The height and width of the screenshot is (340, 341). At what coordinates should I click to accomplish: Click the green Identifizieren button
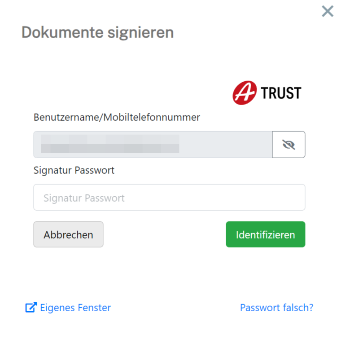(x=265, y=234)
